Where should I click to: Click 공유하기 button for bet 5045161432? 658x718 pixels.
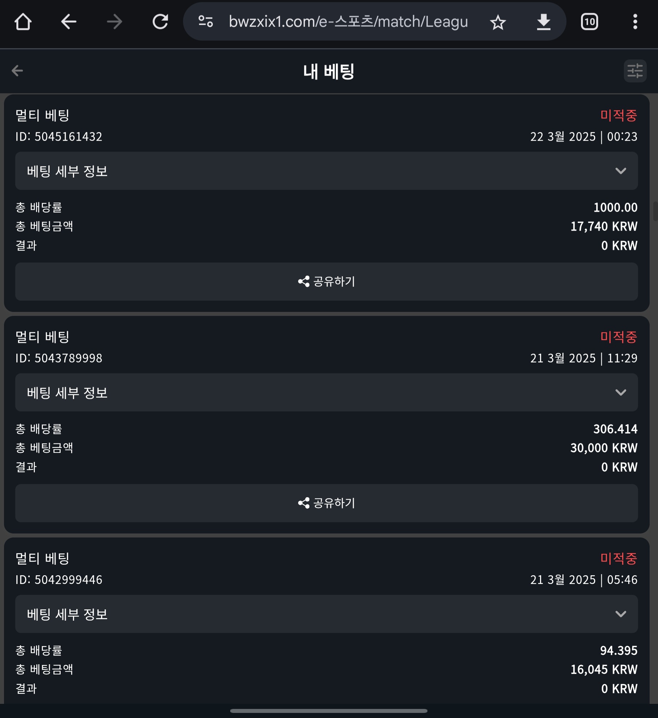tap(326, 281)
